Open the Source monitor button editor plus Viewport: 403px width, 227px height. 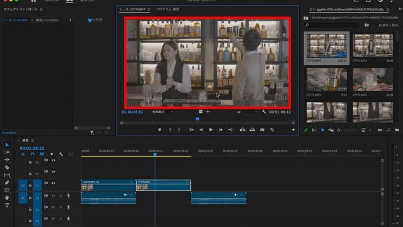(293, 130)
